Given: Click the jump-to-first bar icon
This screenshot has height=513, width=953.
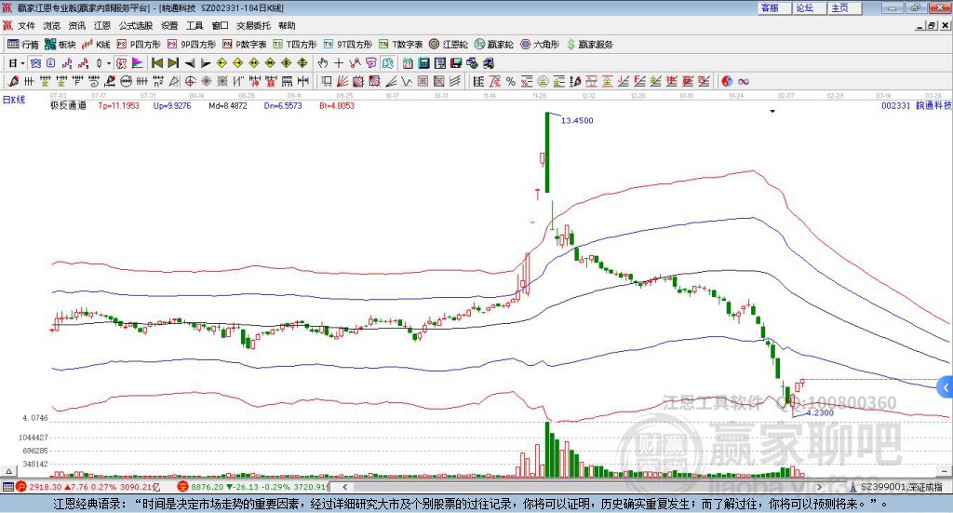Looking at the screenshot, I should 156,63.
